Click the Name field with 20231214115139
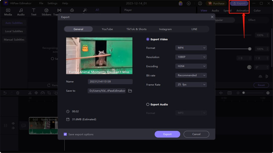Screen dimensions: 273x153 pyautogui.click(x=110, y=82)
